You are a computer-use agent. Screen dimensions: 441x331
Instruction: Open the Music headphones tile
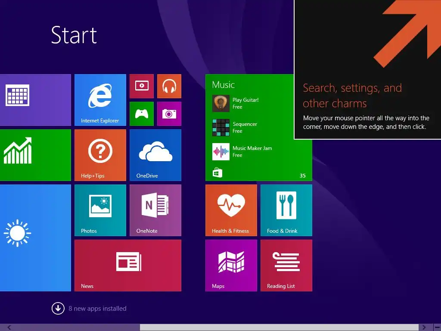(x=169, y=86)
